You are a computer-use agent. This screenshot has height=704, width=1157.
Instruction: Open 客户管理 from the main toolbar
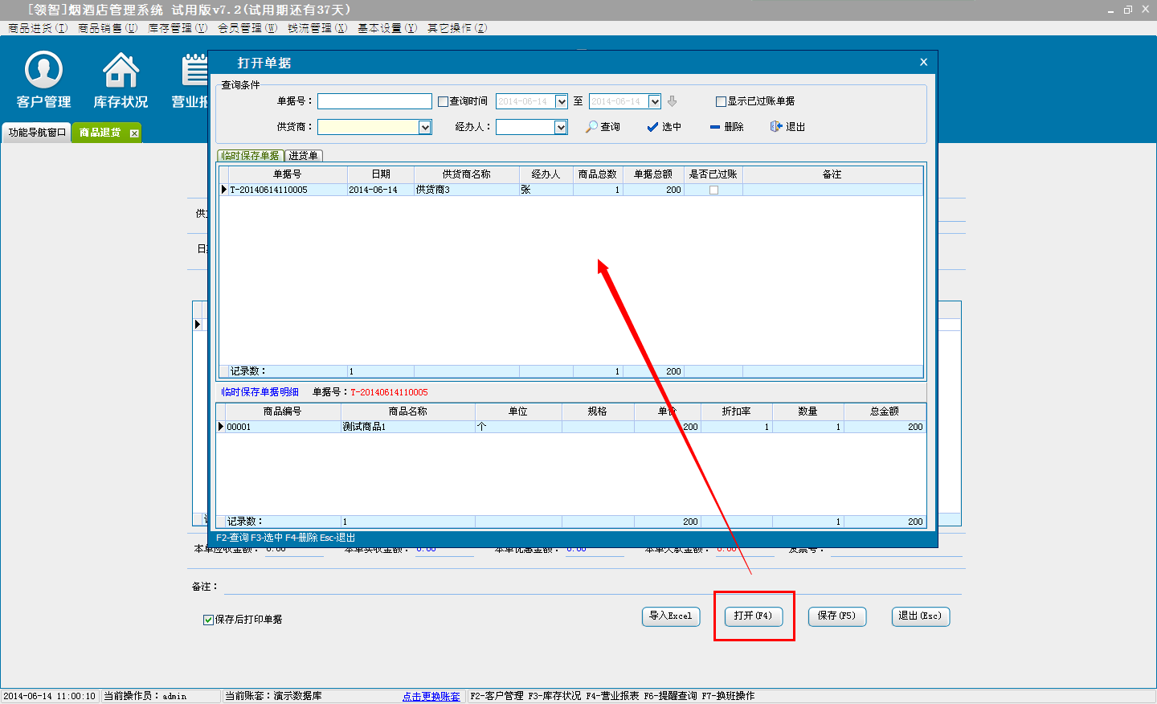coord(43,80)
